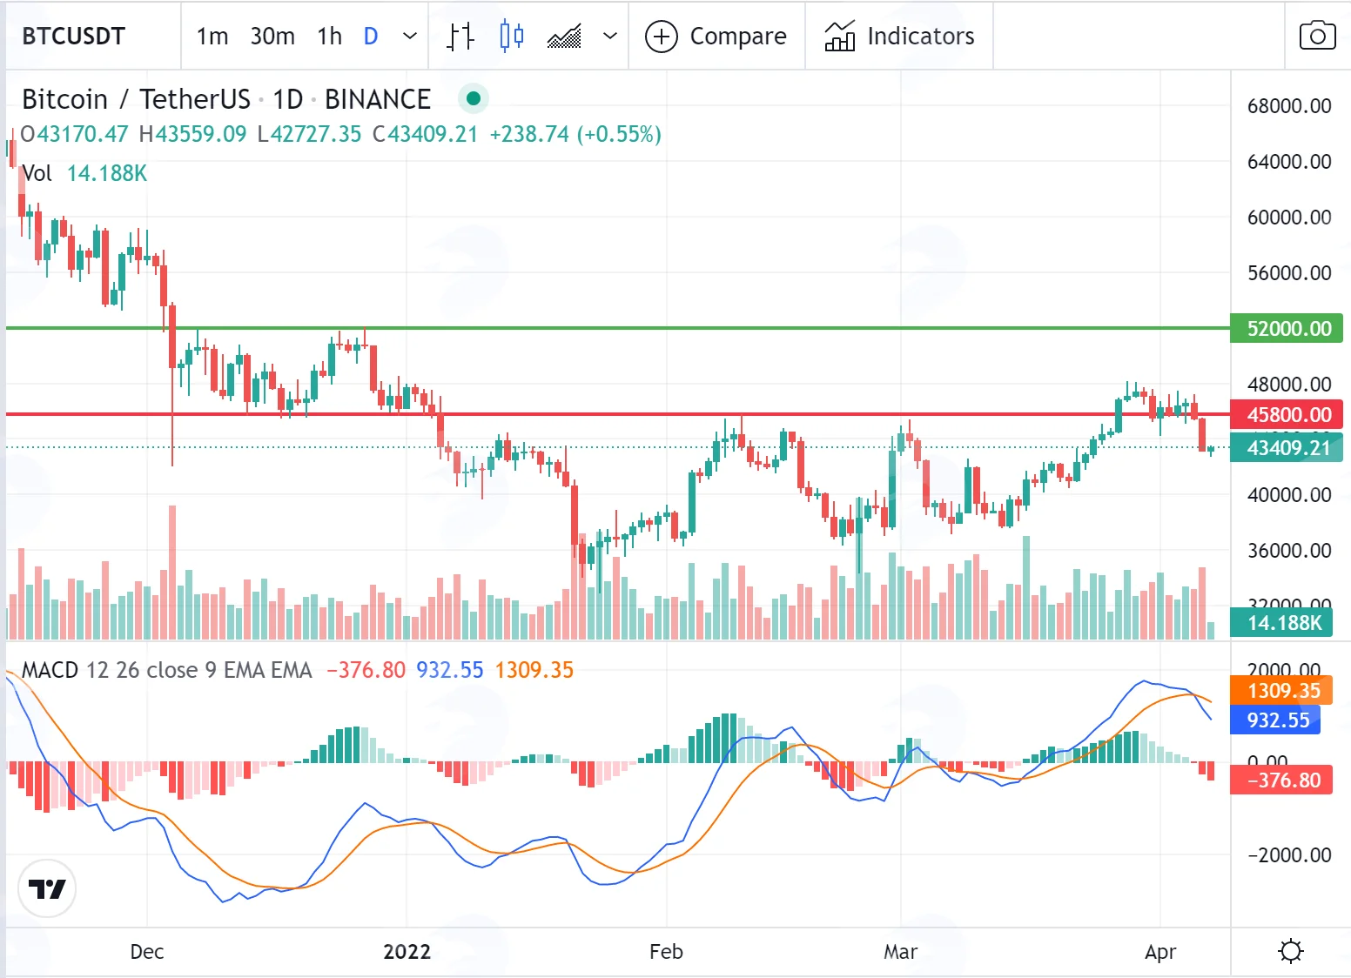1351x978 pixels.
Task: Click the Feb label on time axis
Action: coord(667,951)
